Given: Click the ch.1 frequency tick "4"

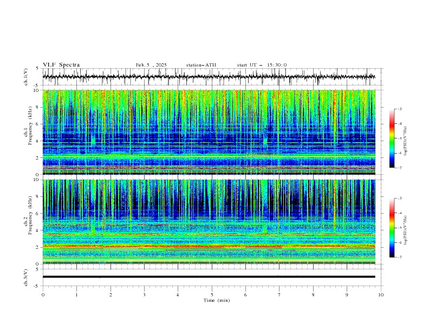Looking at the screenshot, I should point(38,141).
